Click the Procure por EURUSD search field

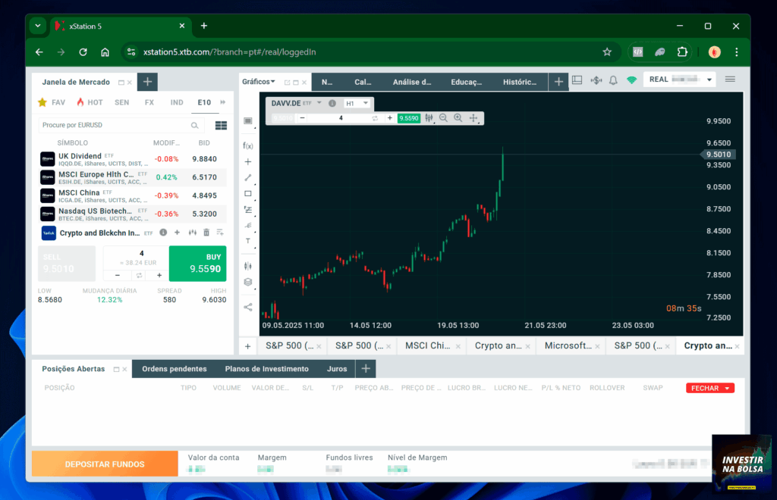pos(120,125)
